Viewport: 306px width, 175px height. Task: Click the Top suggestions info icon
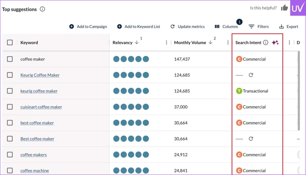(x=42, y=9)
